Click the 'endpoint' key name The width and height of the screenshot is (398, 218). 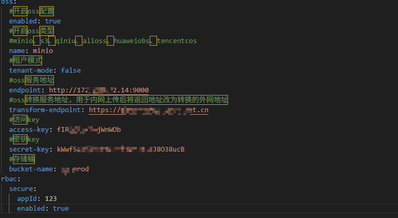[x=25, y=90]
